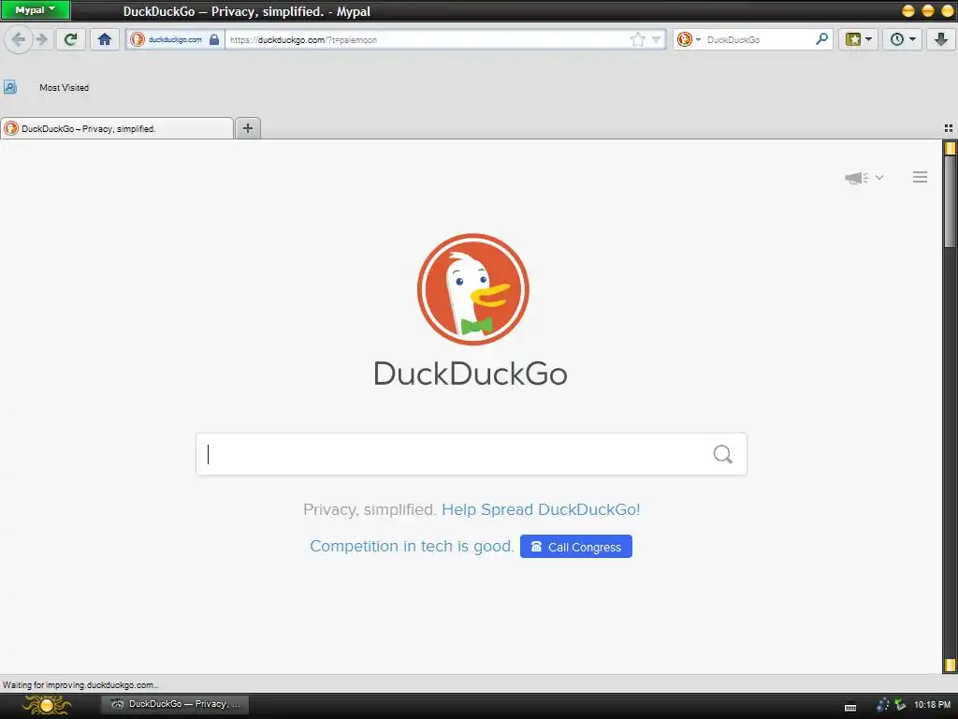
Task: Open the DuckDuckGo megaphone dropdown
Action: pos(864,177)
